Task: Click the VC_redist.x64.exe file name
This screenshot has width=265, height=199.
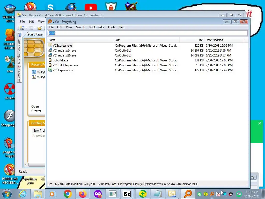Action: [x=64, y=51]
